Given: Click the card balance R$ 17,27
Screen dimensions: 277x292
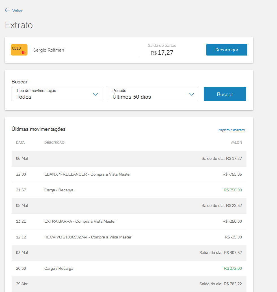Looking at the screenshot, I should tap(162, 53).
